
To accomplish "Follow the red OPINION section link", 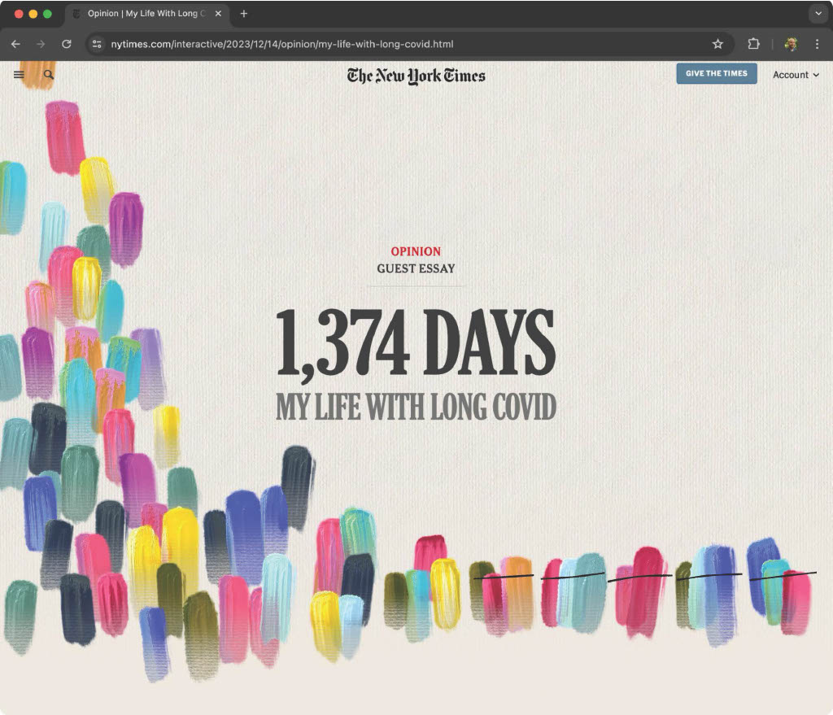I will coord(416,251).
